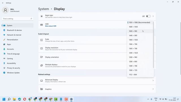Screen dimensions: 181x102
Task: Choose 1280 × 1024 resolution
Action: click(140, 53)
